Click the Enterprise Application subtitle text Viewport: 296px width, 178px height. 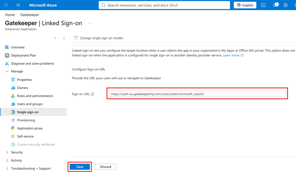pyautogui.click(x=21, y=29)
